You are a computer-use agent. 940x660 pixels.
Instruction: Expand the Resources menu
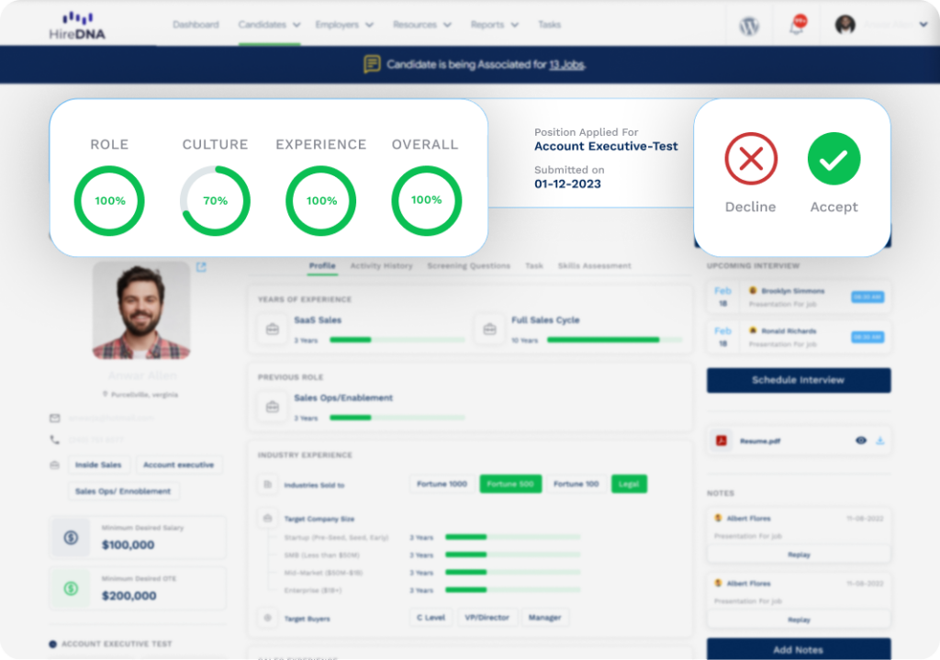coord(422,25)
